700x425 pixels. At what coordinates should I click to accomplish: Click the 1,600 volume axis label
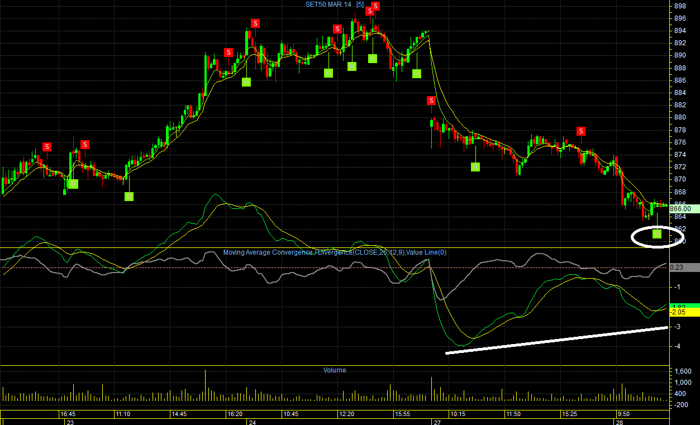[683, 371]
